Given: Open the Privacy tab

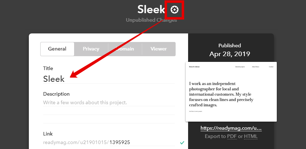Looking at the screenshot, I should point(91,49).
